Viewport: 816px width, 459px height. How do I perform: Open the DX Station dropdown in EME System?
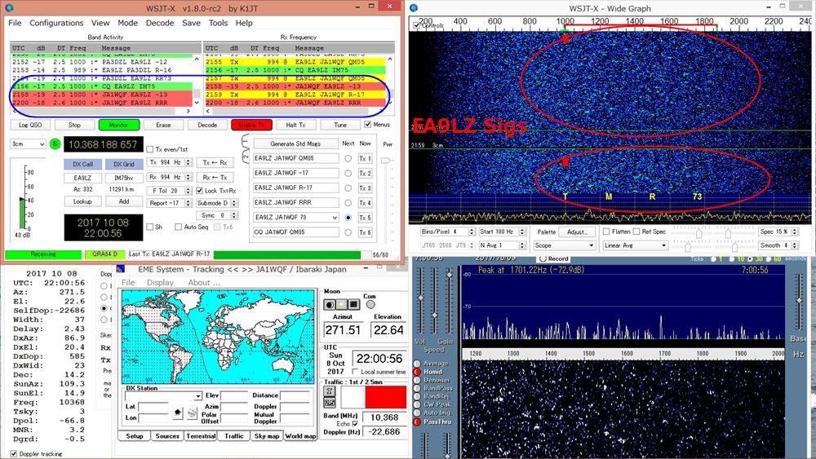point(163,396)
